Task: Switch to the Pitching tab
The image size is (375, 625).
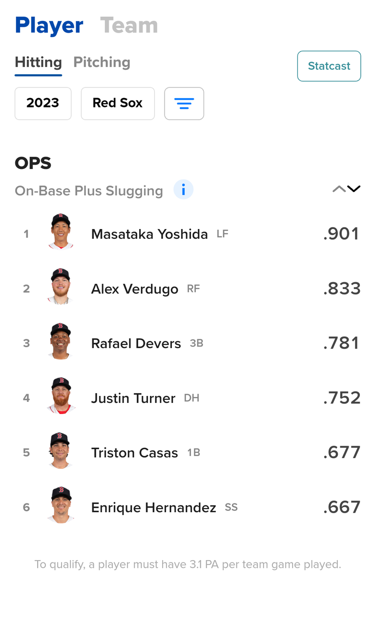Action: point(102,62)
